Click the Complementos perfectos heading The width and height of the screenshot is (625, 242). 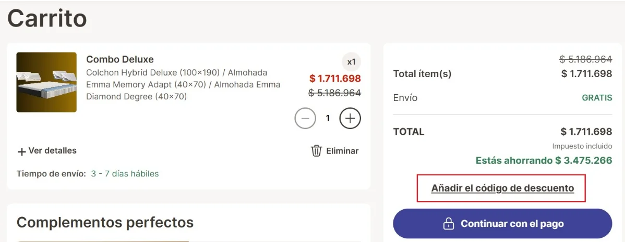pyautogui.click(x=105, y=223)
